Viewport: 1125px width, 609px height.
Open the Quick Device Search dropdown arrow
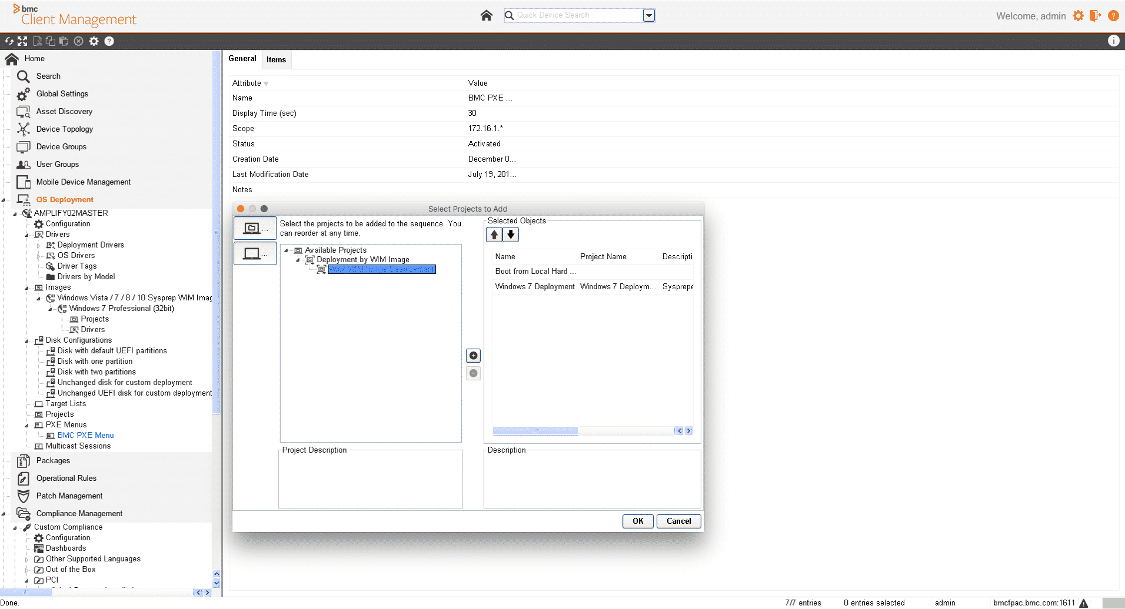tap(649, 15)
